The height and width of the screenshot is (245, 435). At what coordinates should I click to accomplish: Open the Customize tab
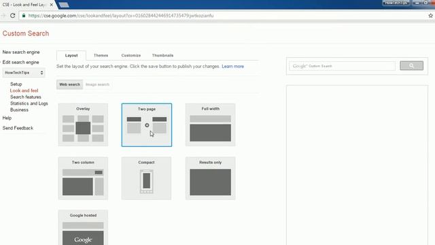coord(131,55)
